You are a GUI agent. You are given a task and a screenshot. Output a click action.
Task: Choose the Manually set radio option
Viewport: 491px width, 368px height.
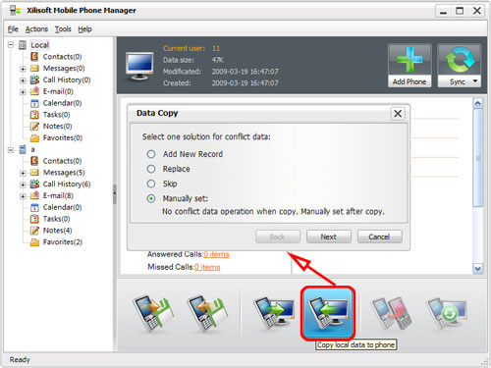pos(151,198)
